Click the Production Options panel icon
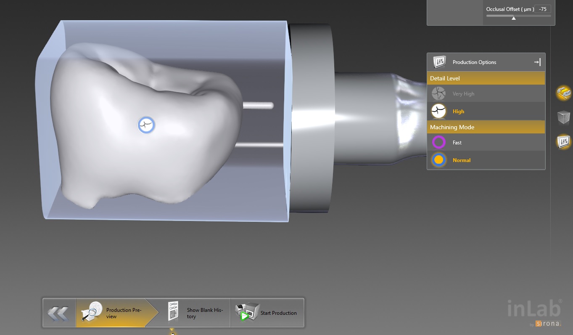Viewport: 573px width, 335px height. [439, 62]
